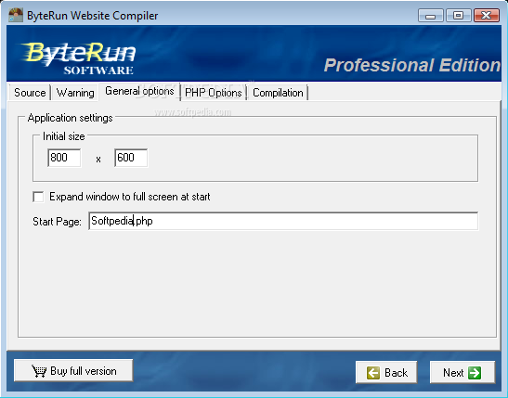Image resolution: width=508 pixels, height=398 pixels.
Task: Go to the Compilation tab
Action: 278,93
